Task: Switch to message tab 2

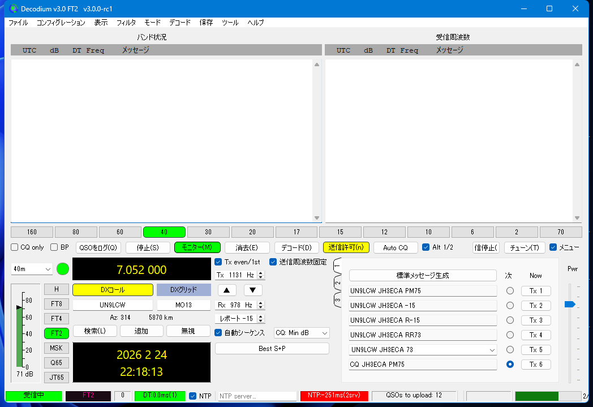Action: (338, 282)
